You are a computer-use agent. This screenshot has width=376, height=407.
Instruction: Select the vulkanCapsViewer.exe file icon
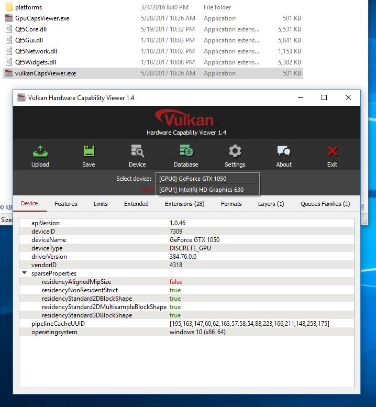9,73
